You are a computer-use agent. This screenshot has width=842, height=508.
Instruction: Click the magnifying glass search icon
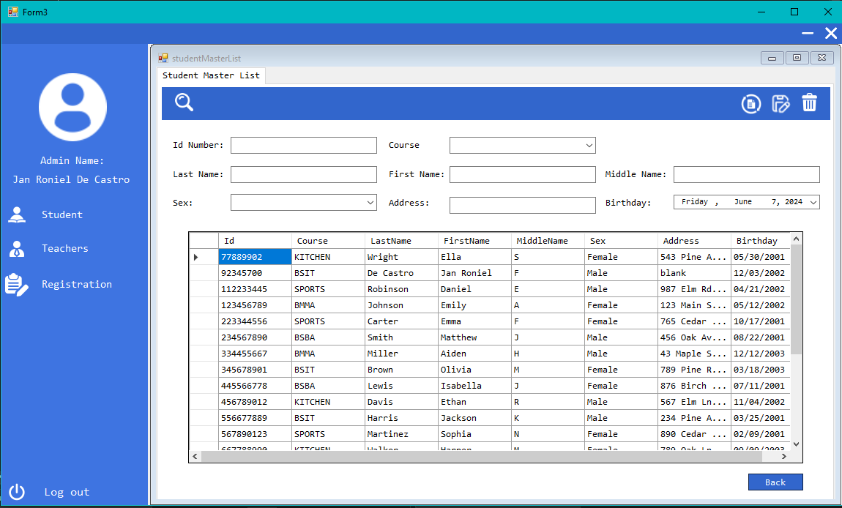pos(184,102)
